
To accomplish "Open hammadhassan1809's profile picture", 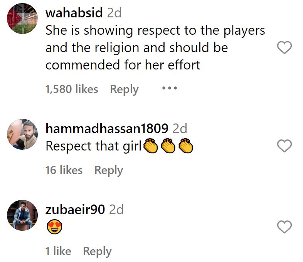I will (x=22, y=134).
